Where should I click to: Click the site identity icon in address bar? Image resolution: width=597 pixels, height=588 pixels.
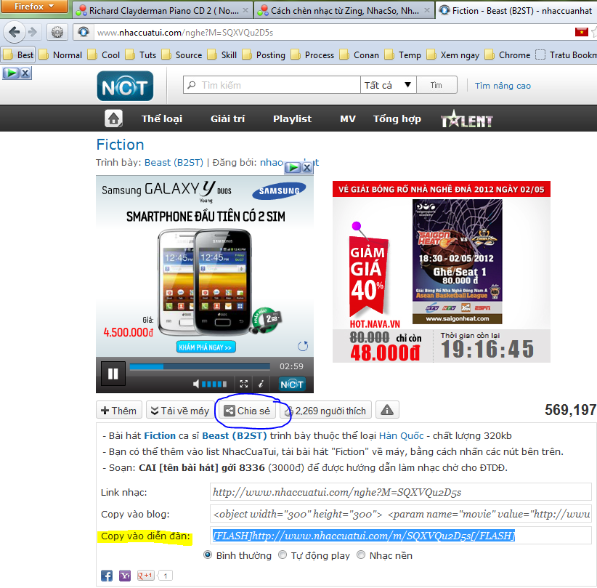[x=84, y=32]
